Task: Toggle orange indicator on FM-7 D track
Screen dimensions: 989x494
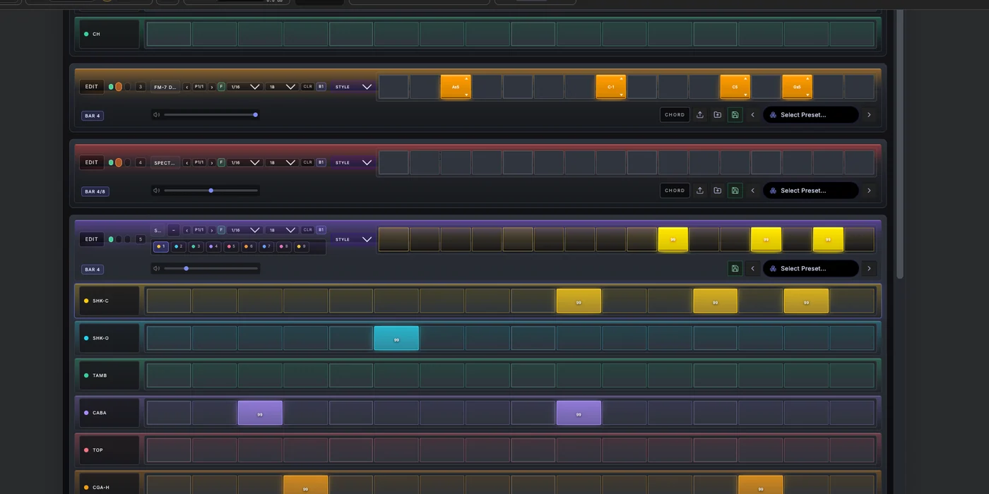Action: point(119,87)
